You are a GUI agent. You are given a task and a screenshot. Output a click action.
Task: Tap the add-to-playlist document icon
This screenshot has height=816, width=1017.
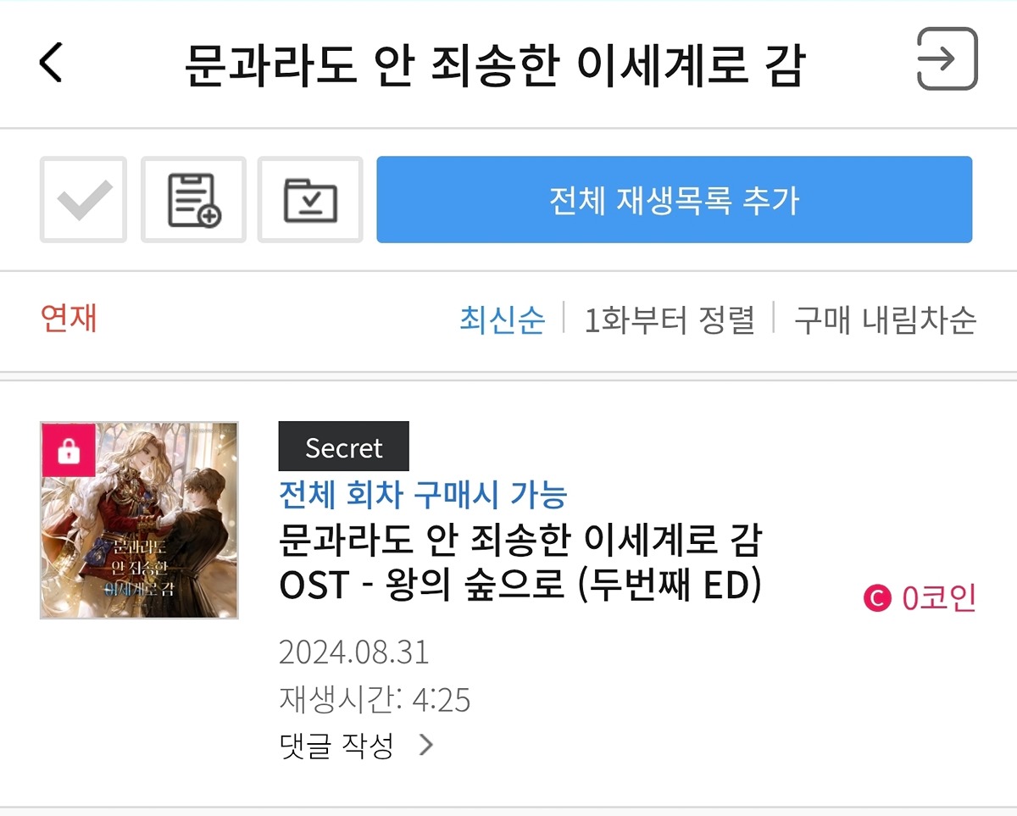(x=193, y=199)
